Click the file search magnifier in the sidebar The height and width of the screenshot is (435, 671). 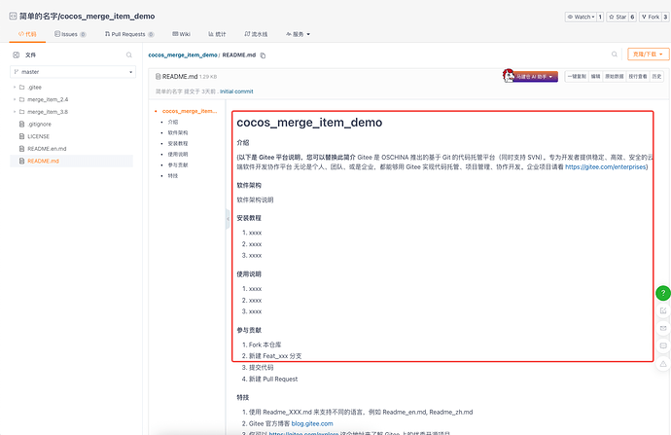click(x=128, y=54)
